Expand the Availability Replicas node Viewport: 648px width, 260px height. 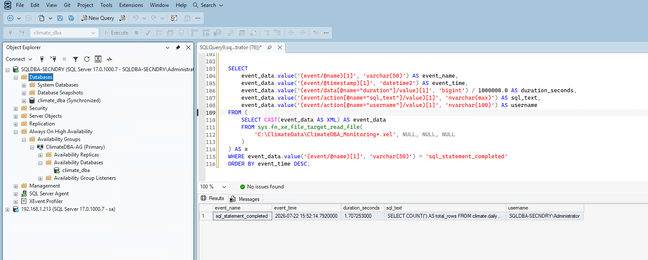pos(41,155)
